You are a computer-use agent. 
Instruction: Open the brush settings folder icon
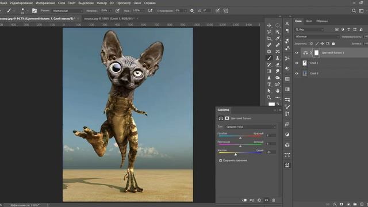34,10
